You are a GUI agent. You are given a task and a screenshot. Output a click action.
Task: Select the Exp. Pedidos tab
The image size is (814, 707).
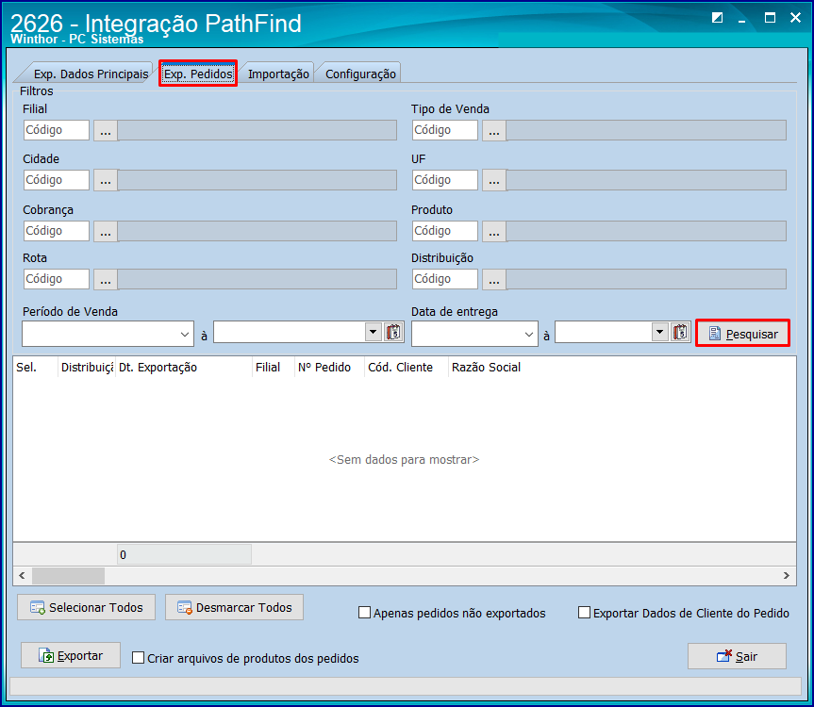pyautogui.click(x=198, y=74)
